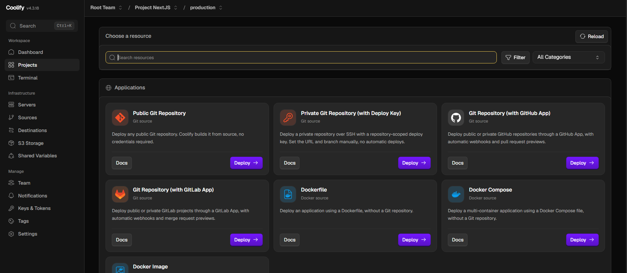Click the S3 Storage cube icon
The height and width of the screenshot is (273, 627).
coord(11,143)
